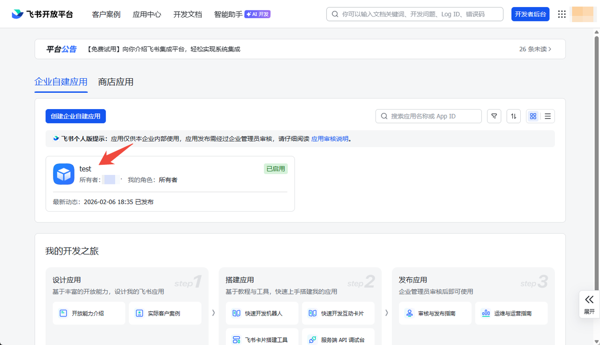
Task: Click the 开放能力介绍 card icon
Action: [63, 313]
